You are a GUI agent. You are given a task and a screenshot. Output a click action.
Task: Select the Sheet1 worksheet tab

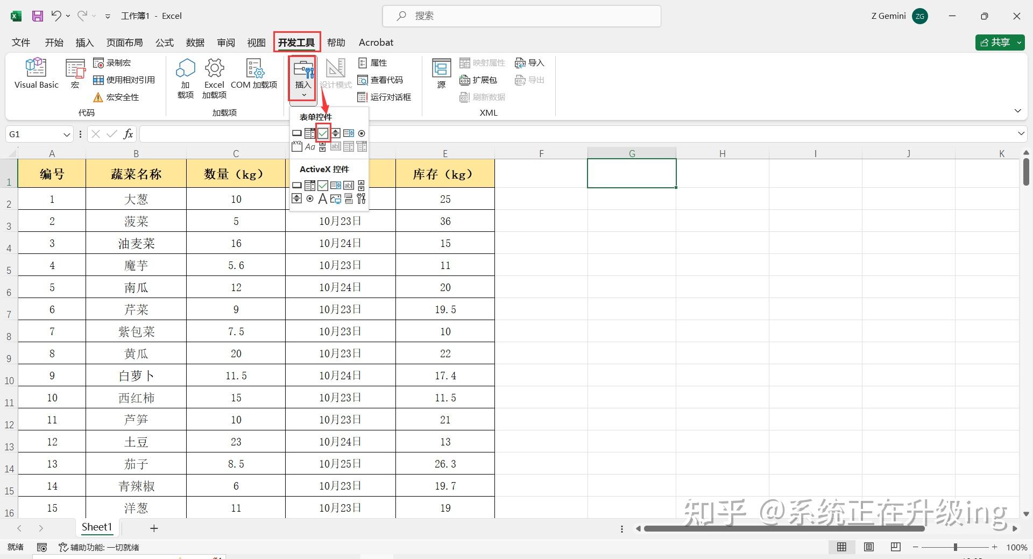[x=97, y=527]
